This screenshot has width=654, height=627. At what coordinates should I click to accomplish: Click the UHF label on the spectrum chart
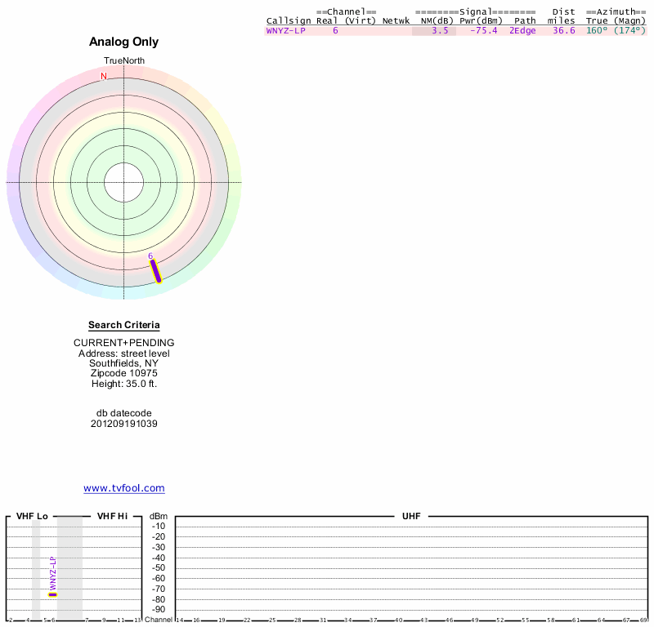(410, 517)
